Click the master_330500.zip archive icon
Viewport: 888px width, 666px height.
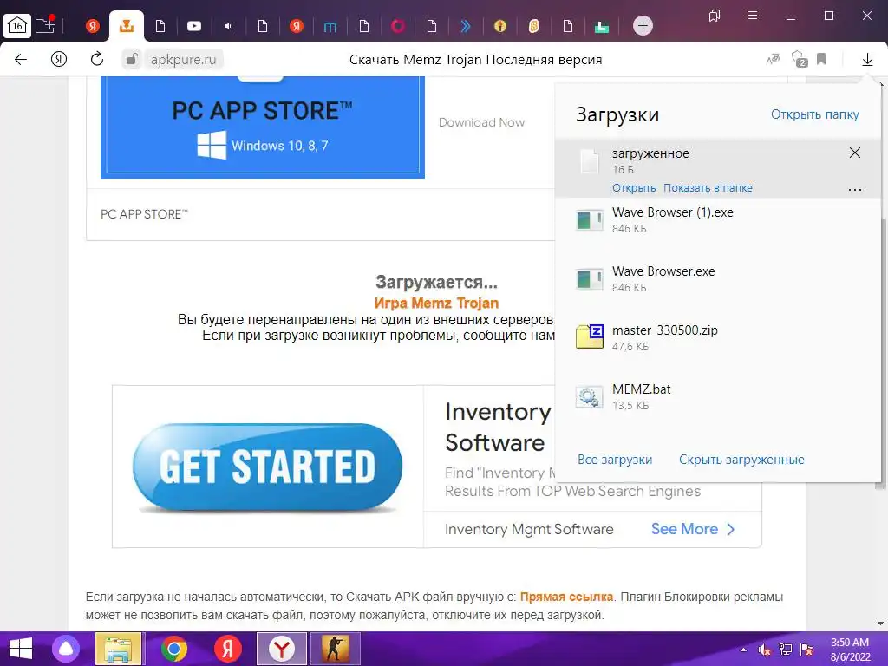pyautogui.click(x=590, y=336)
